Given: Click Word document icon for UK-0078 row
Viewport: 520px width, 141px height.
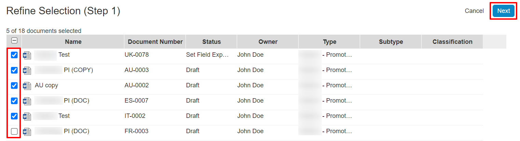Looking at the screenshot, I should coord(27,55).
